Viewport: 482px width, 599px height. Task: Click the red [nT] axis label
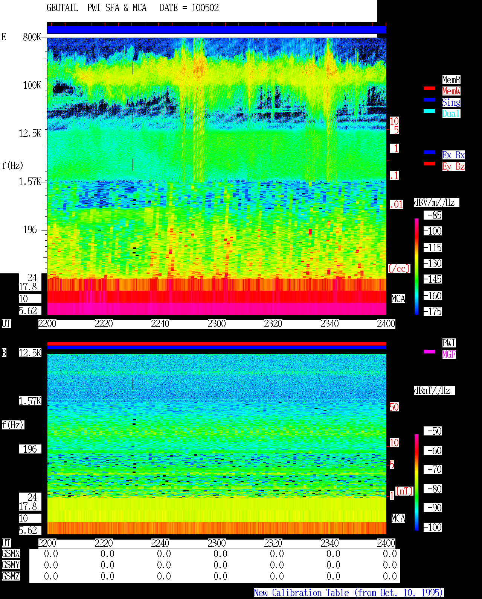(404, 491)
